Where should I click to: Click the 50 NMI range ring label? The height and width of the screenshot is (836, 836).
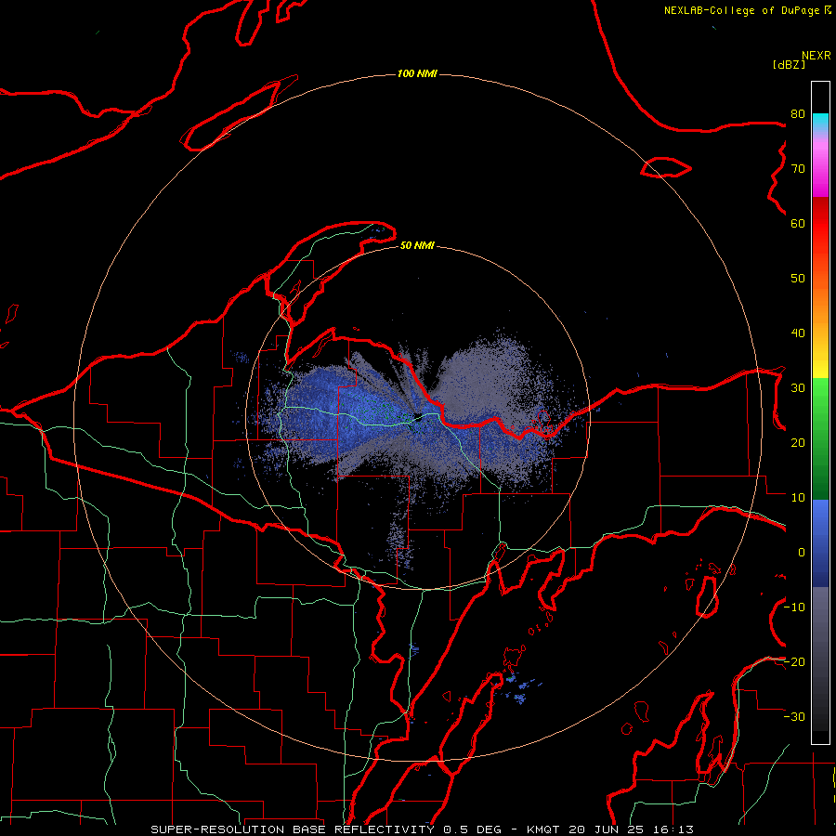pyautogui.click(x=417, y=246)
